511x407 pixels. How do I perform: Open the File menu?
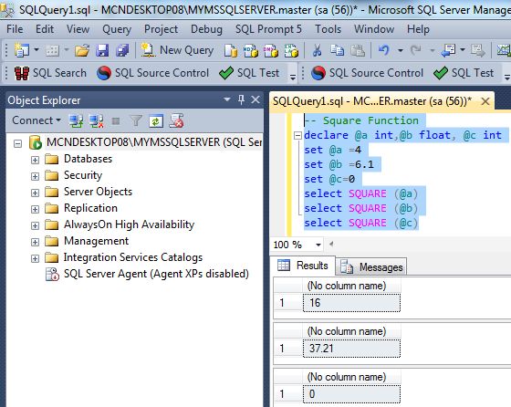click(x=15, y=29)
